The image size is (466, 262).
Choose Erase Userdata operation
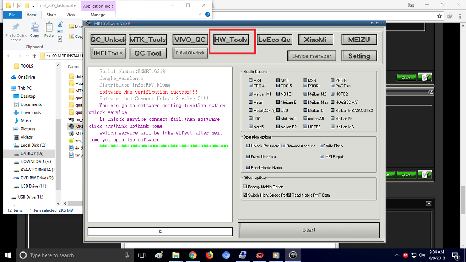[261, 157]
